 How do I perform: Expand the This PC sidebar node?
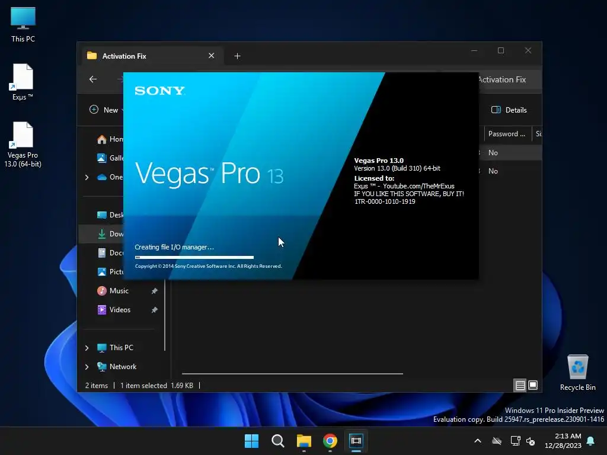(87, 348)
